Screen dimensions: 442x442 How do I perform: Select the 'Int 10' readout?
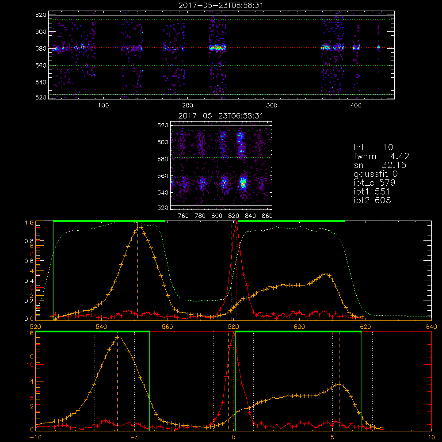click(x=373, y=147)
